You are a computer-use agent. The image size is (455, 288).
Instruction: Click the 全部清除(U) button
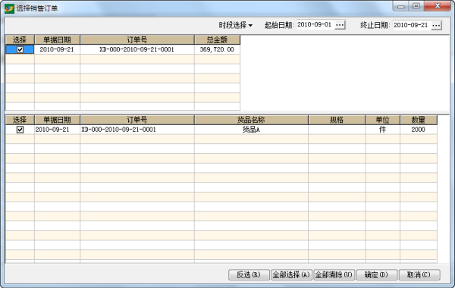point(334,274)
